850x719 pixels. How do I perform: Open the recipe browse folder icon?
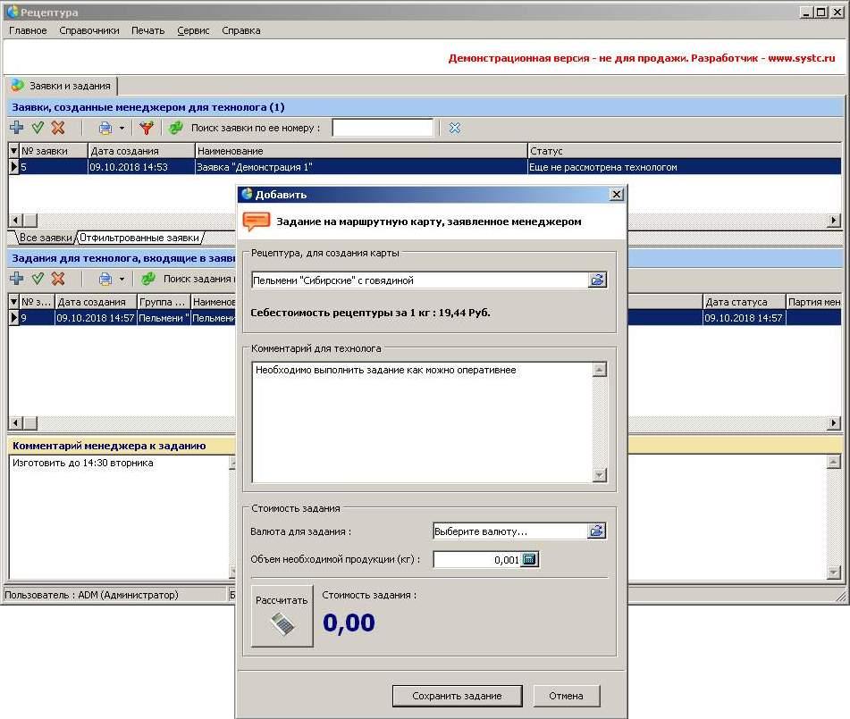pos(597,280)
